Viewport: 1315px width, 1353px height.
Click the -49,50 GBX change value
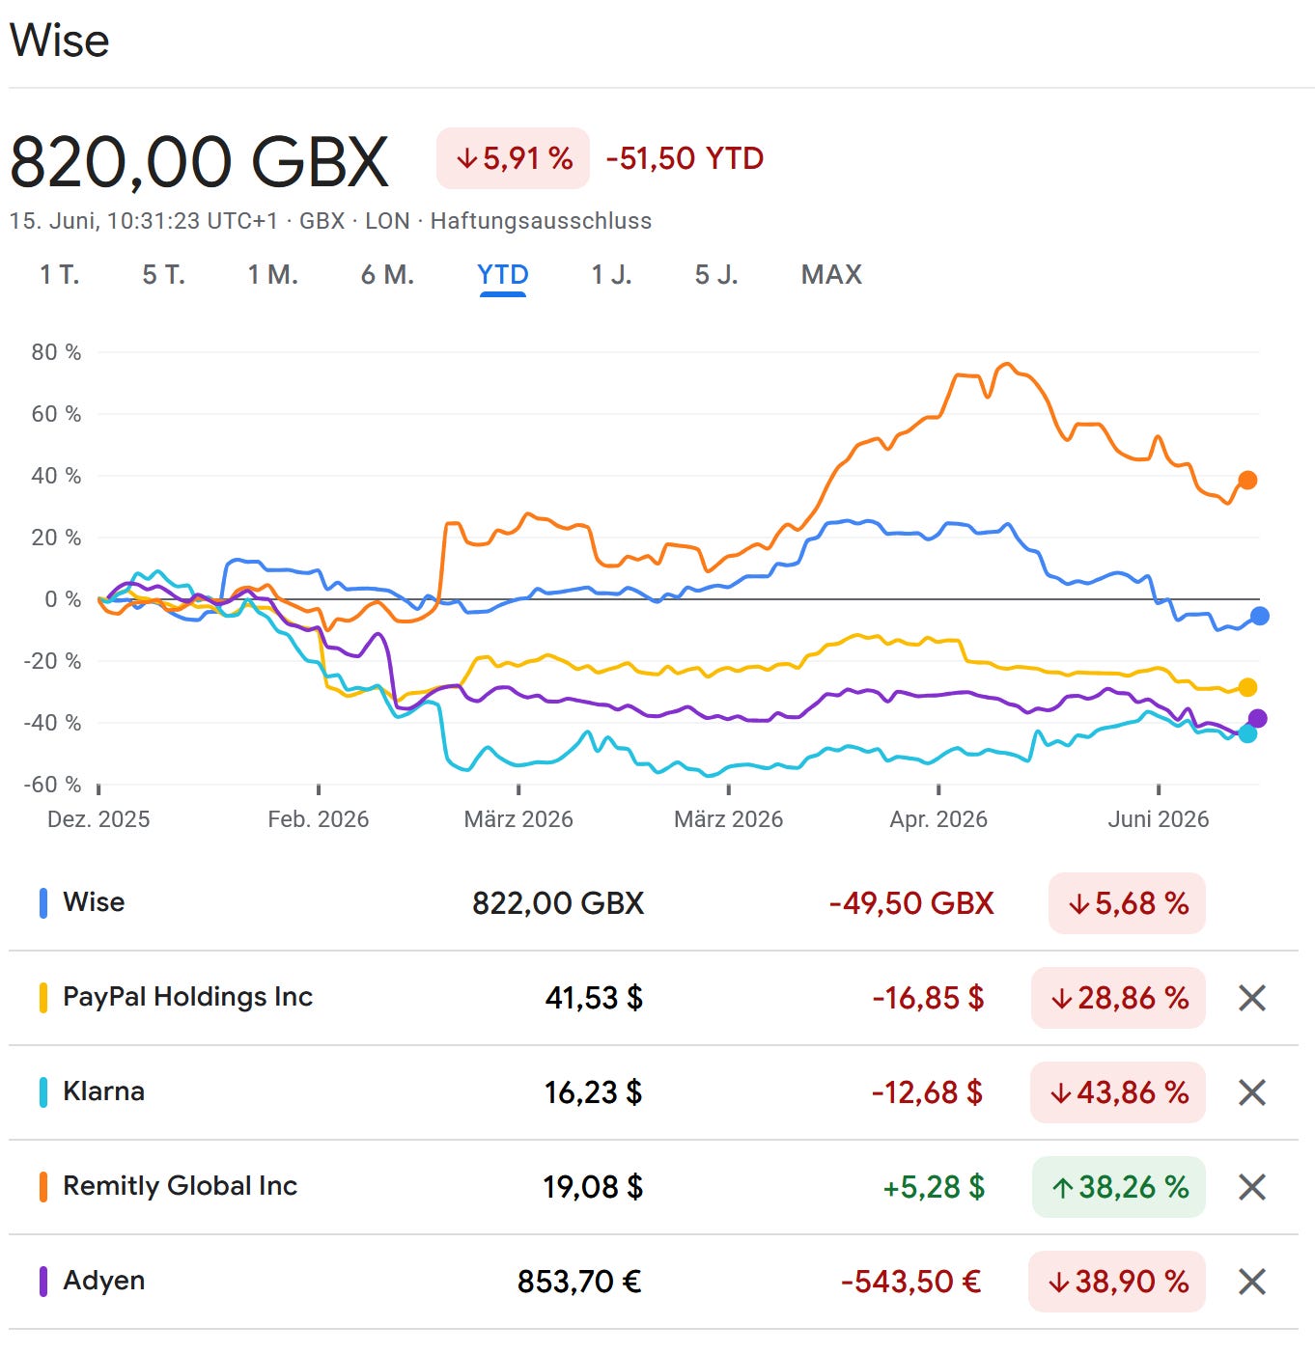click(x=911, y=903)
